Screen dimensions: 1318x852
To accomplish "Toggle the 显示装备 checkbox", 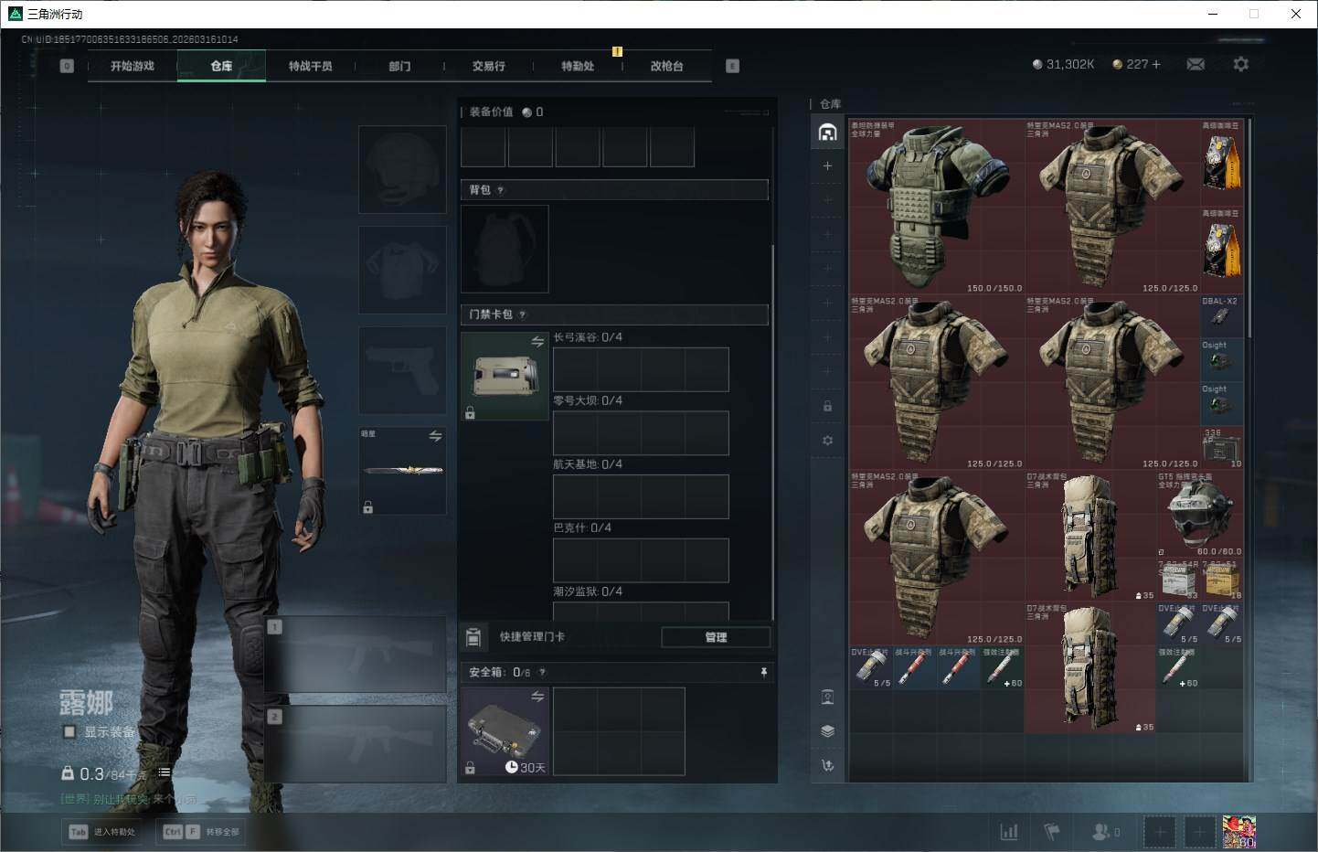I will 69,731.
